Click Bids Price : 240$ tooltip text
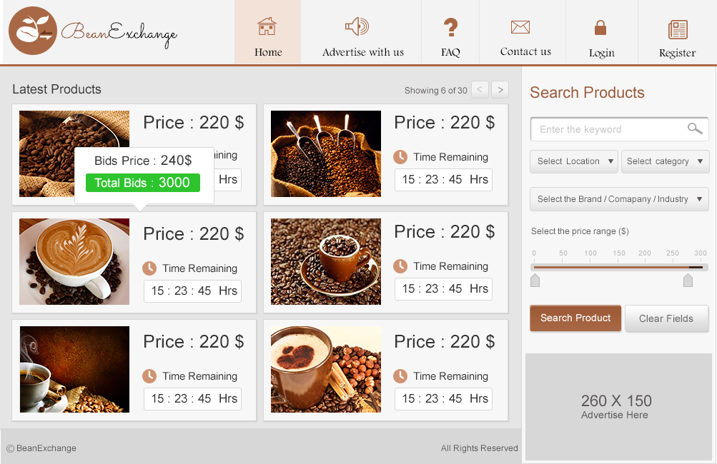This screenshot has width=717, height=464. coord(143,161)
